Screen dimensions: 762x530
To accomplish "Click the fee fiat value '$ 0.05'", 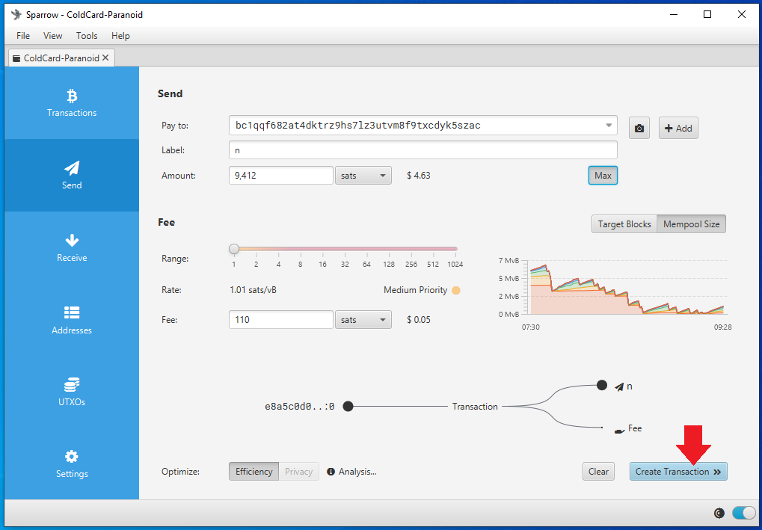I will click(419, 320).
